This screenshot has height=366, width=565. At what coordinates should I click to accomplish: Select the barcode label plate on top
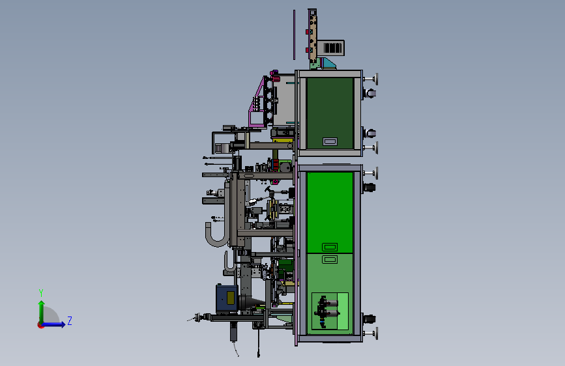[x=332, y=48]
